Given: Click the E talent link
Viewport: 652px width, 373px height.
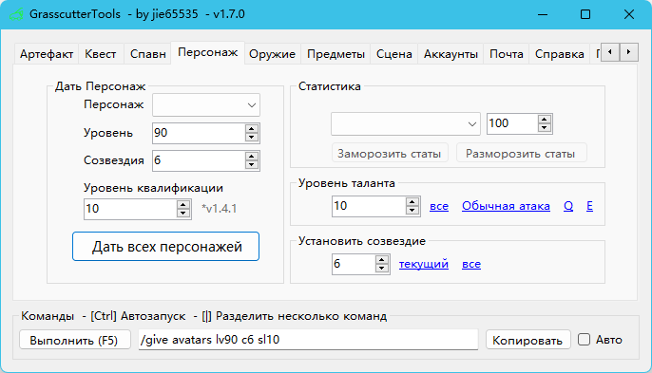Looking at the screenshot, I should (589, 206).
